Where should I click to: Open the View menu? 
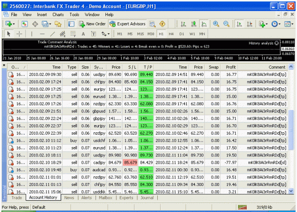(x=27, y=15)
